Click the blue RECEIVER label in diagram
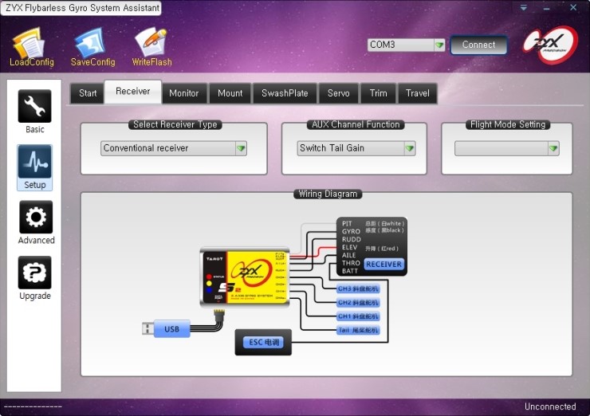This screenshot has width=590, height=416. 383,265
